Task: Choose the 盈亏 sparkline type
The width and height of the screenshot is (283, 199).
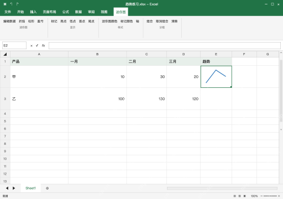Action: [x=40, y=22]
